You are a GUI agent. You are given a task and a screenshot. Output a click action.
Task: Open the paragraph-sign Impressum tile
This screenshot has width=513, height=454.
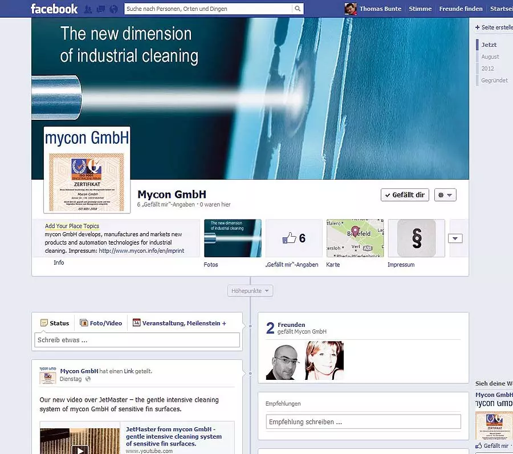coord(416,238)
